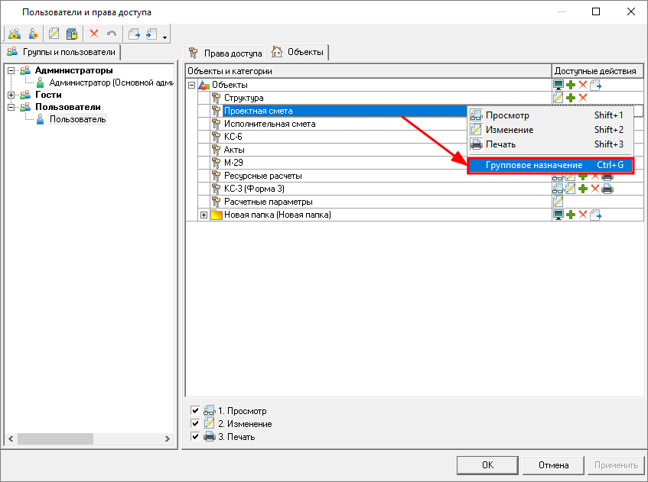648x482 pixels.
Task: Expand the Гости group node
Action: (11, 95)
